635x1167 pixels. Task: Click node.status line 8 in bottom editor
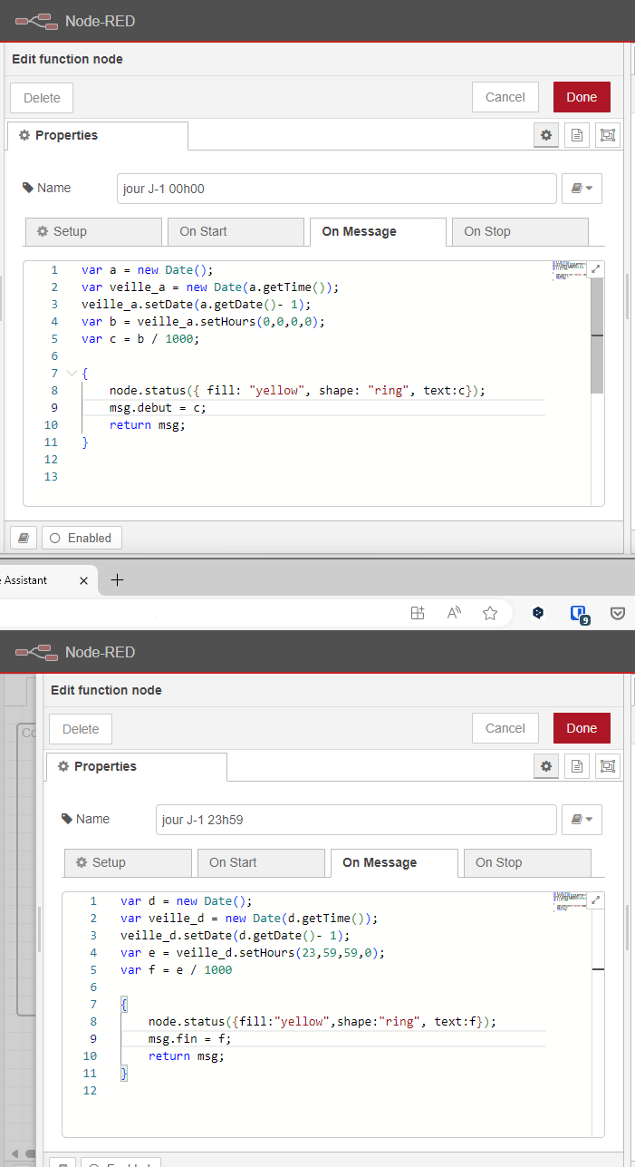322,1022
